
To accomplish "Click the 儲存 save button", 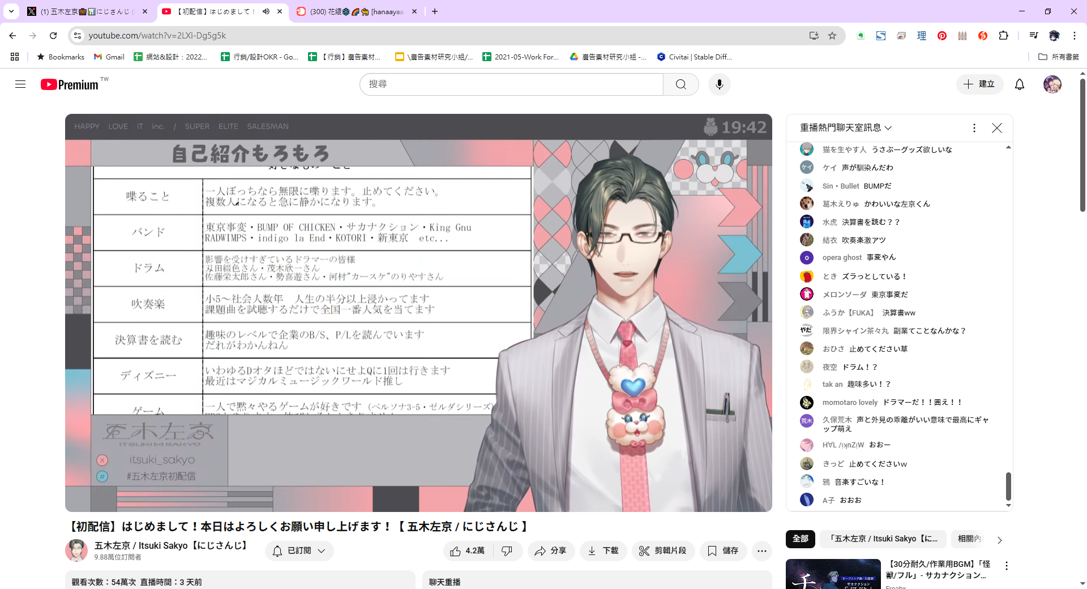I will (723, 551).
